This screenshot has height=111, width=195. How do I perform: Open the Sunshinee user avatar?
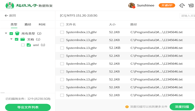coord(131,5)
